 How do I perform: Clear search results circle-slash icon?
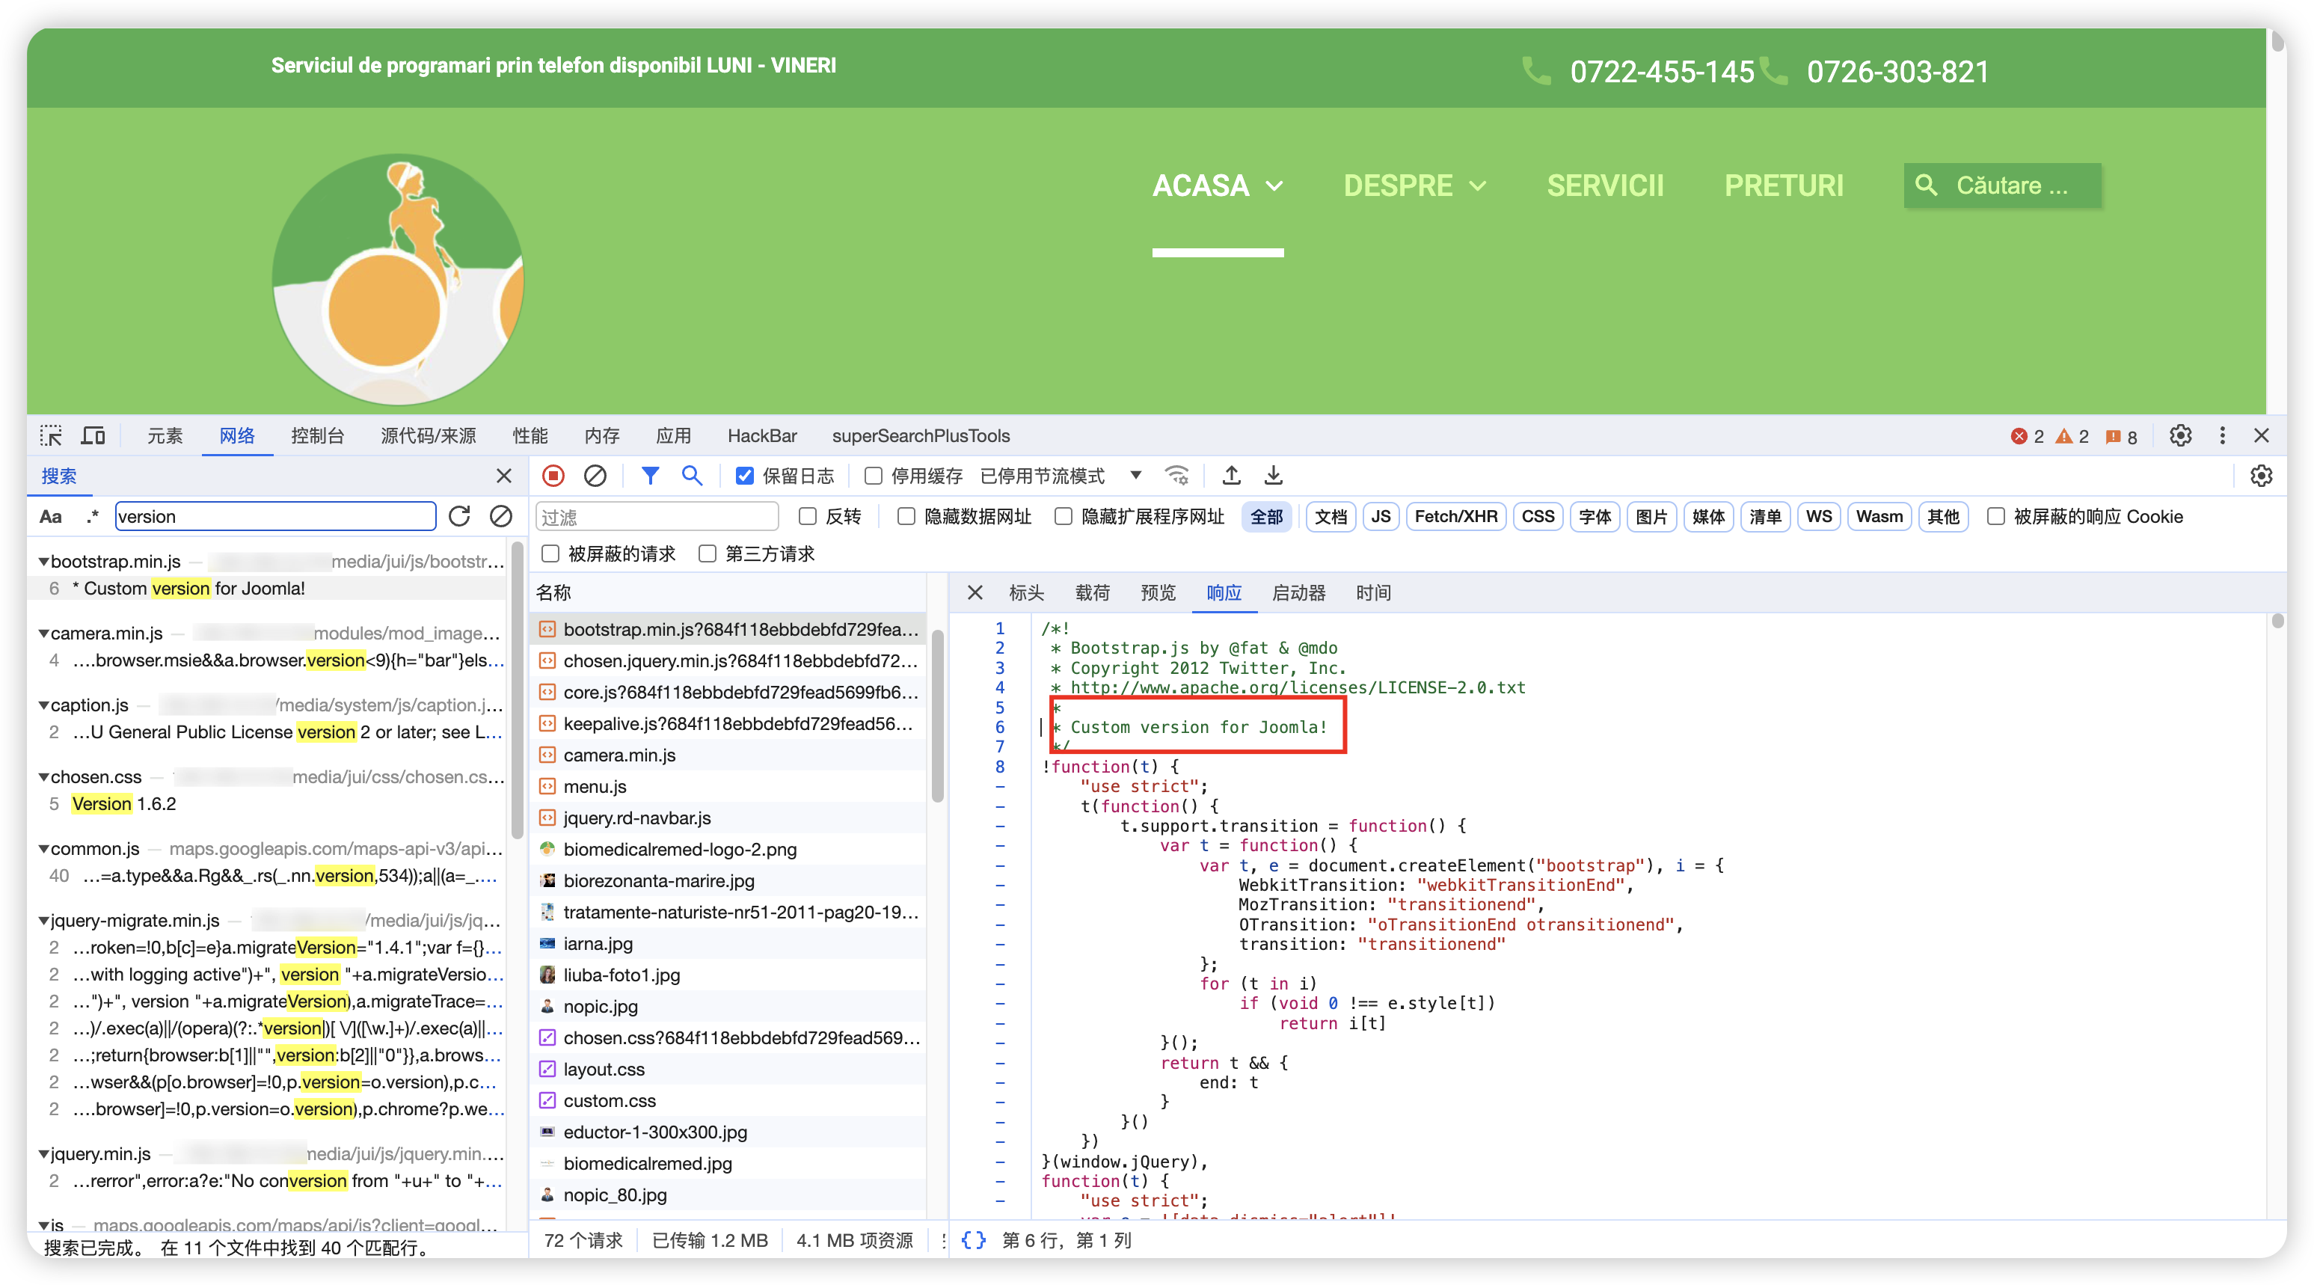coord(501,516)
